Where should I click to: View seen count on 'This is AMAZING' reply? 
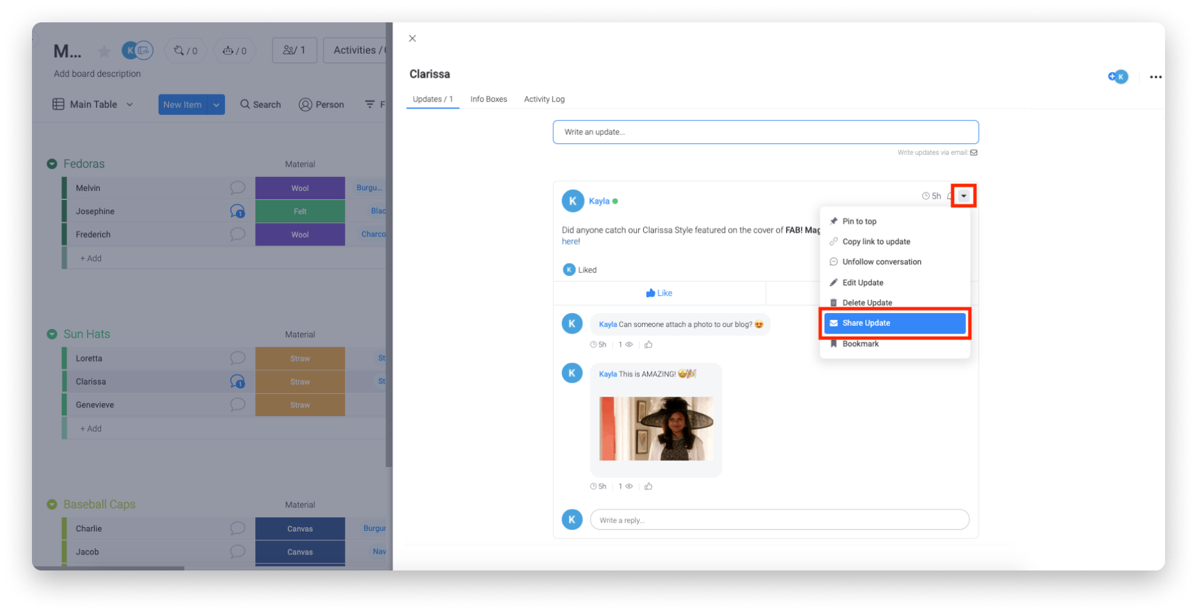tap(625, 487)
